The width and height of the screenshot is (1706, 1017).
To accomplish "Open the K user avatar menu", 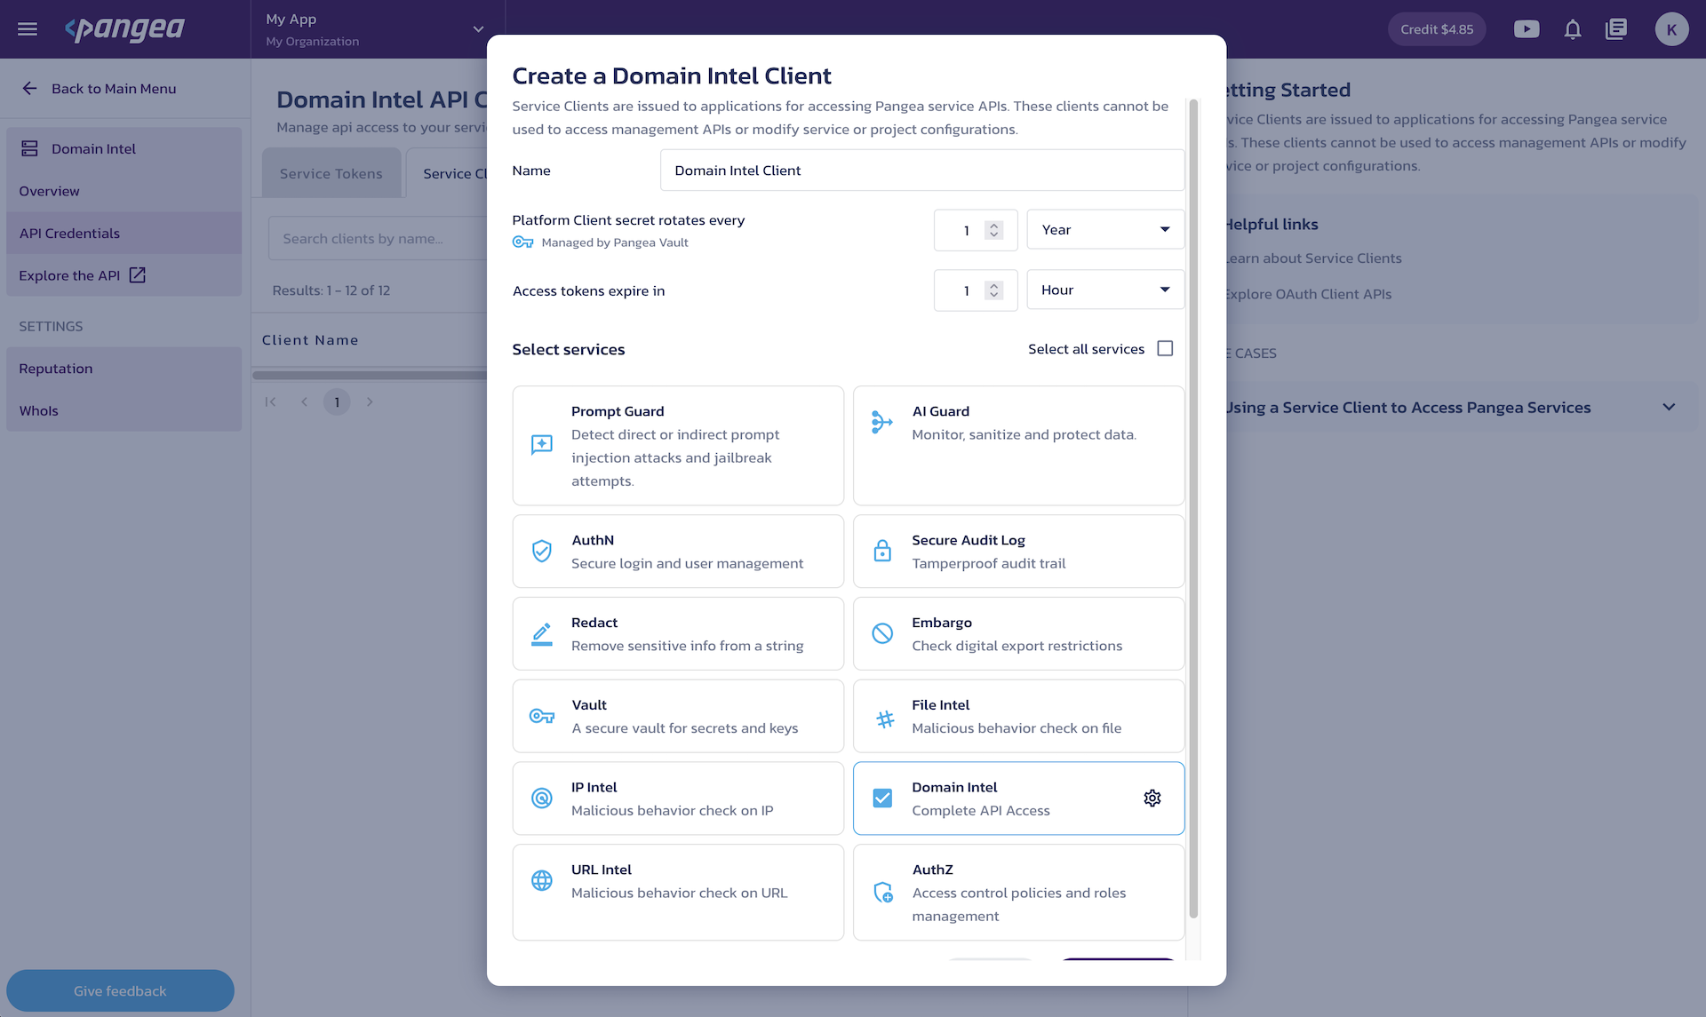I will 1671,29.
